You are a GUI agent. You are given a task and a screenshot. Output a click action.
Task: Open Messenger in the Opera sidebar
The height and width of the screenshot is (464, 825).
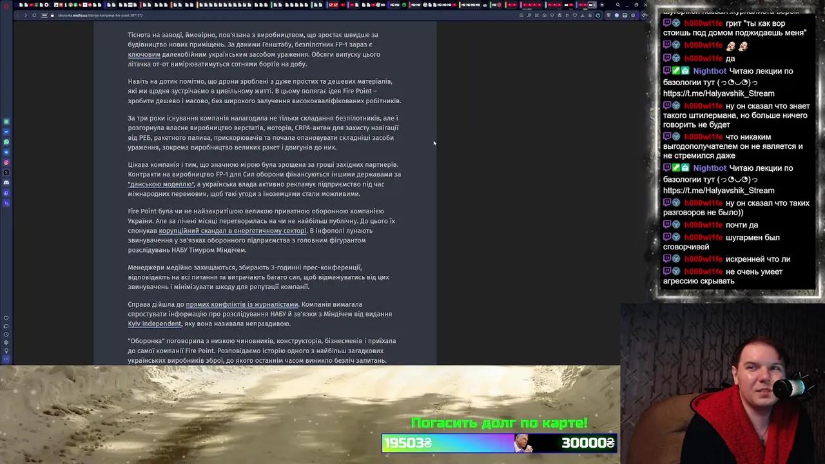click(6, 131)
